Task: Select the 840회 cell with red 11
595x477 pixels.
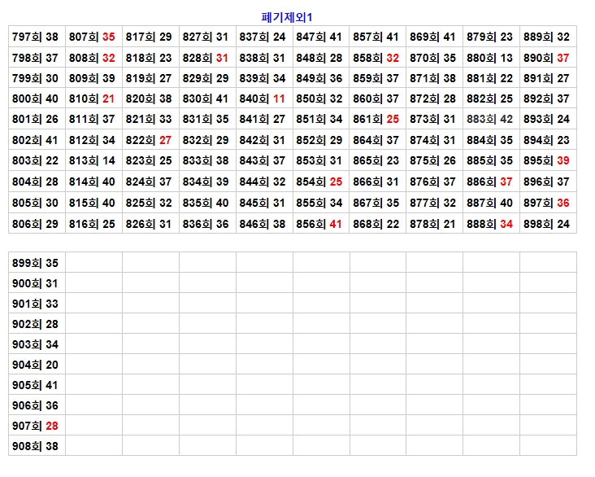Action: 263,98
